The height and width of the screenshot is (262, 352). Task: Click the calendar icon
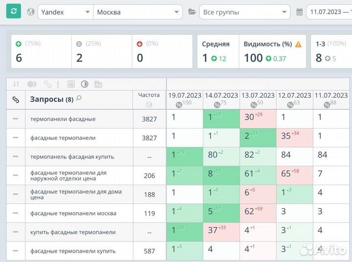point(300,12)
